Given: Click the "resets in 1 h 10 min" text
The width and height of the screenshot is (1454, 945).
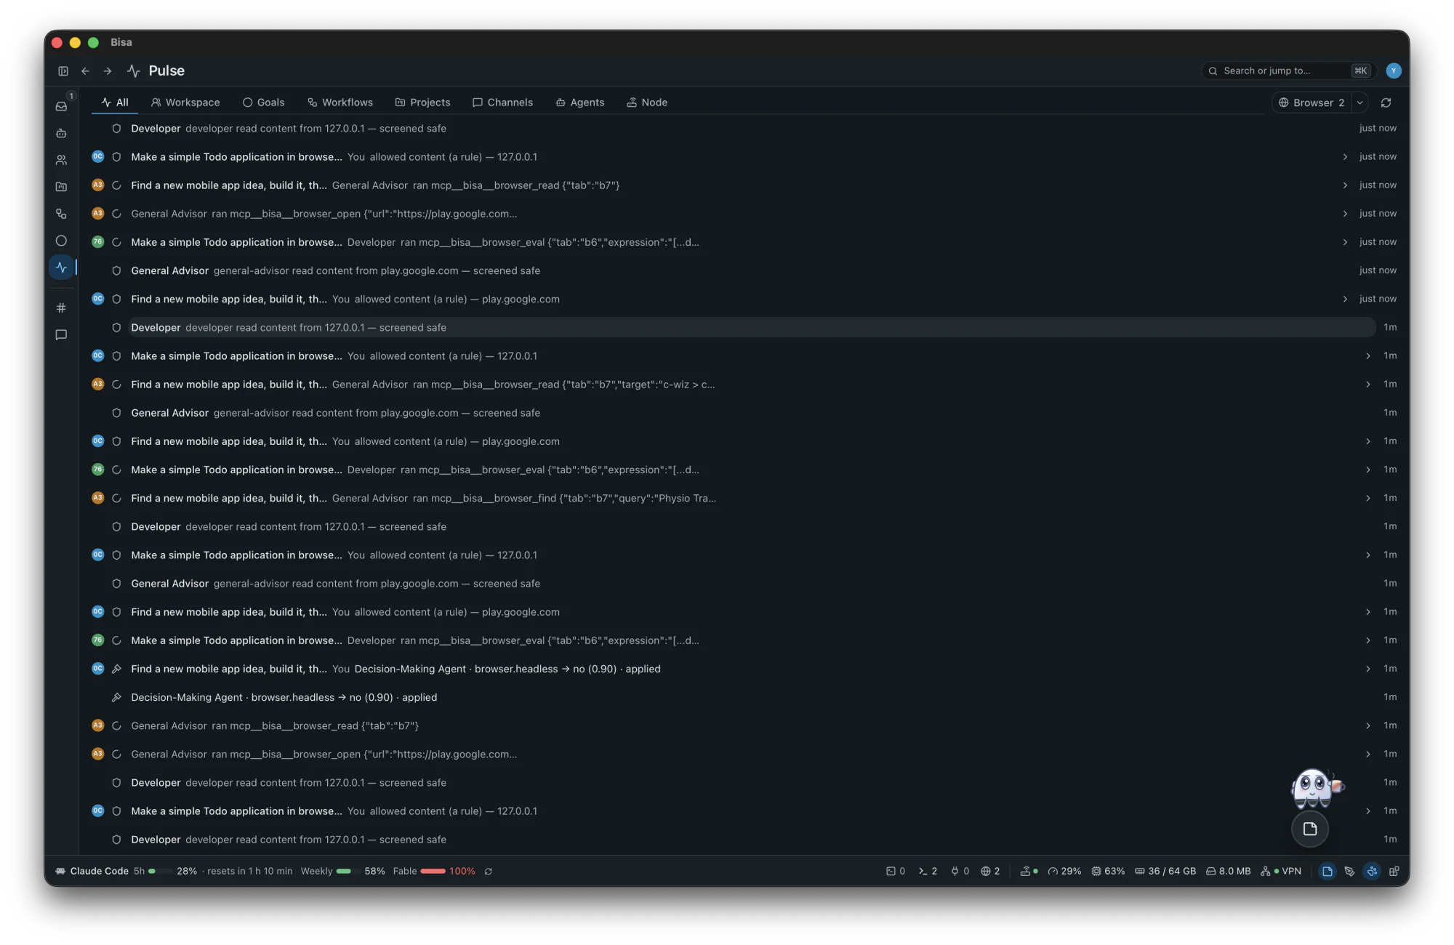Looking at the screenshot, I should pyautogui.click(x=249, y=871).
